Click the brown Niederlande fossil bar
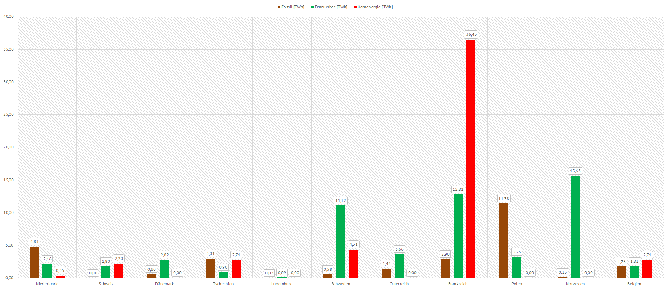 [x=34, y=262]
